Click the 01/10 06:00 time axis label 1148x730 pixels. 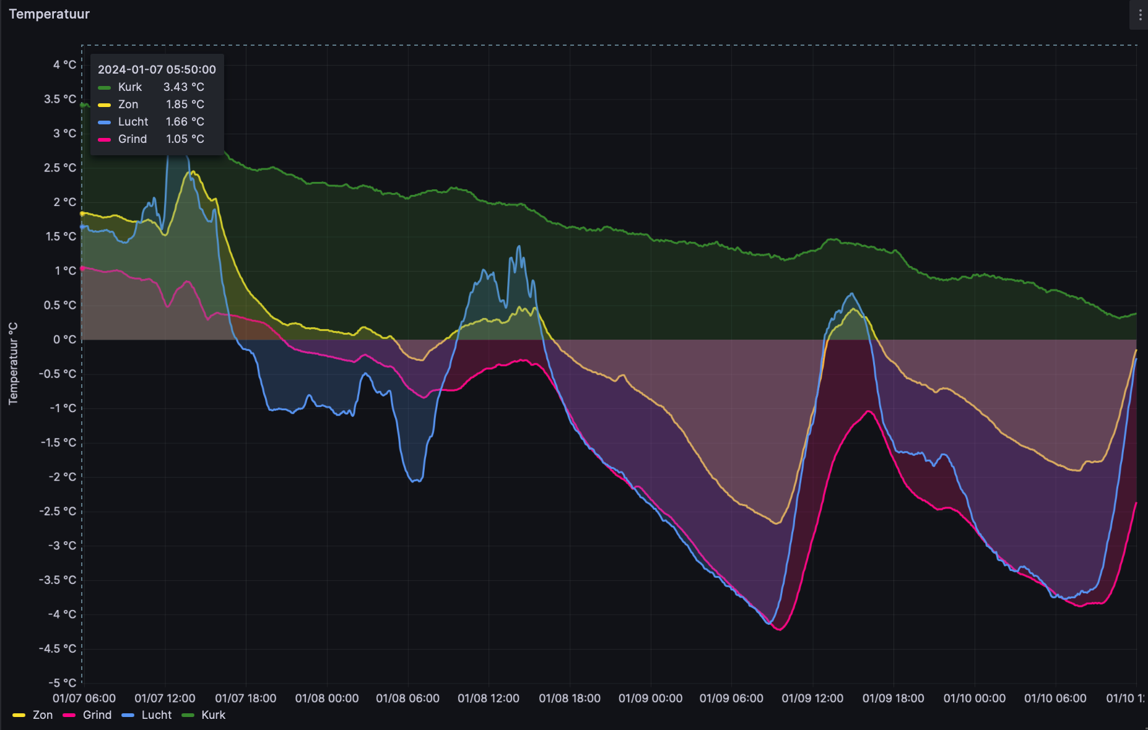(1055, 698)
